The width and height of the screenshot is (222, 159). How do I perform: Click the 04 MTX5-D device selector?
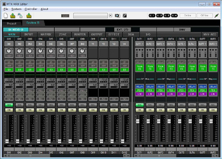(x=16, y=30)
